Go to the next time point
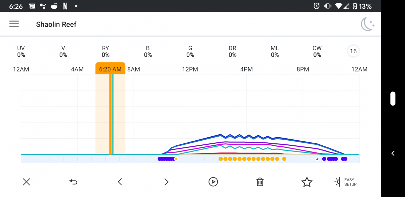Screen dimensions: 405x197 pyautogui.click(x=166, y=182)
